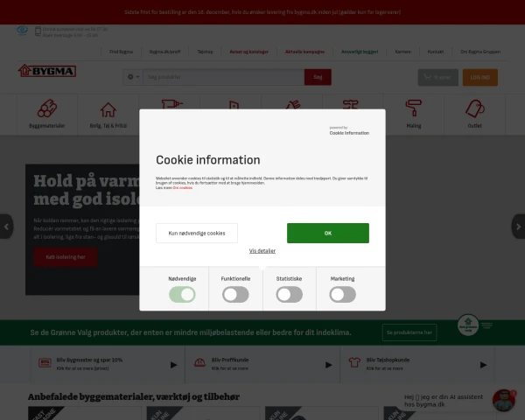Open the search settings gear dropdown
This screenshot has width=525, height=420.
(133, 77)
